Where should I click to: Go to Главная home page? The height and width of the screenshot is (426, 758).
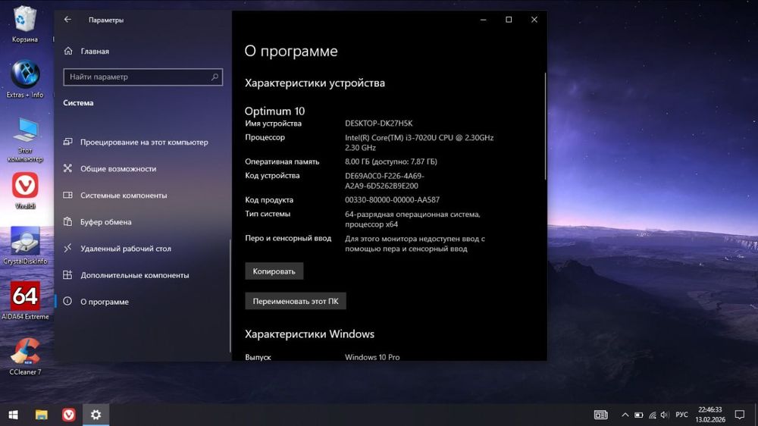coord(95,51)
